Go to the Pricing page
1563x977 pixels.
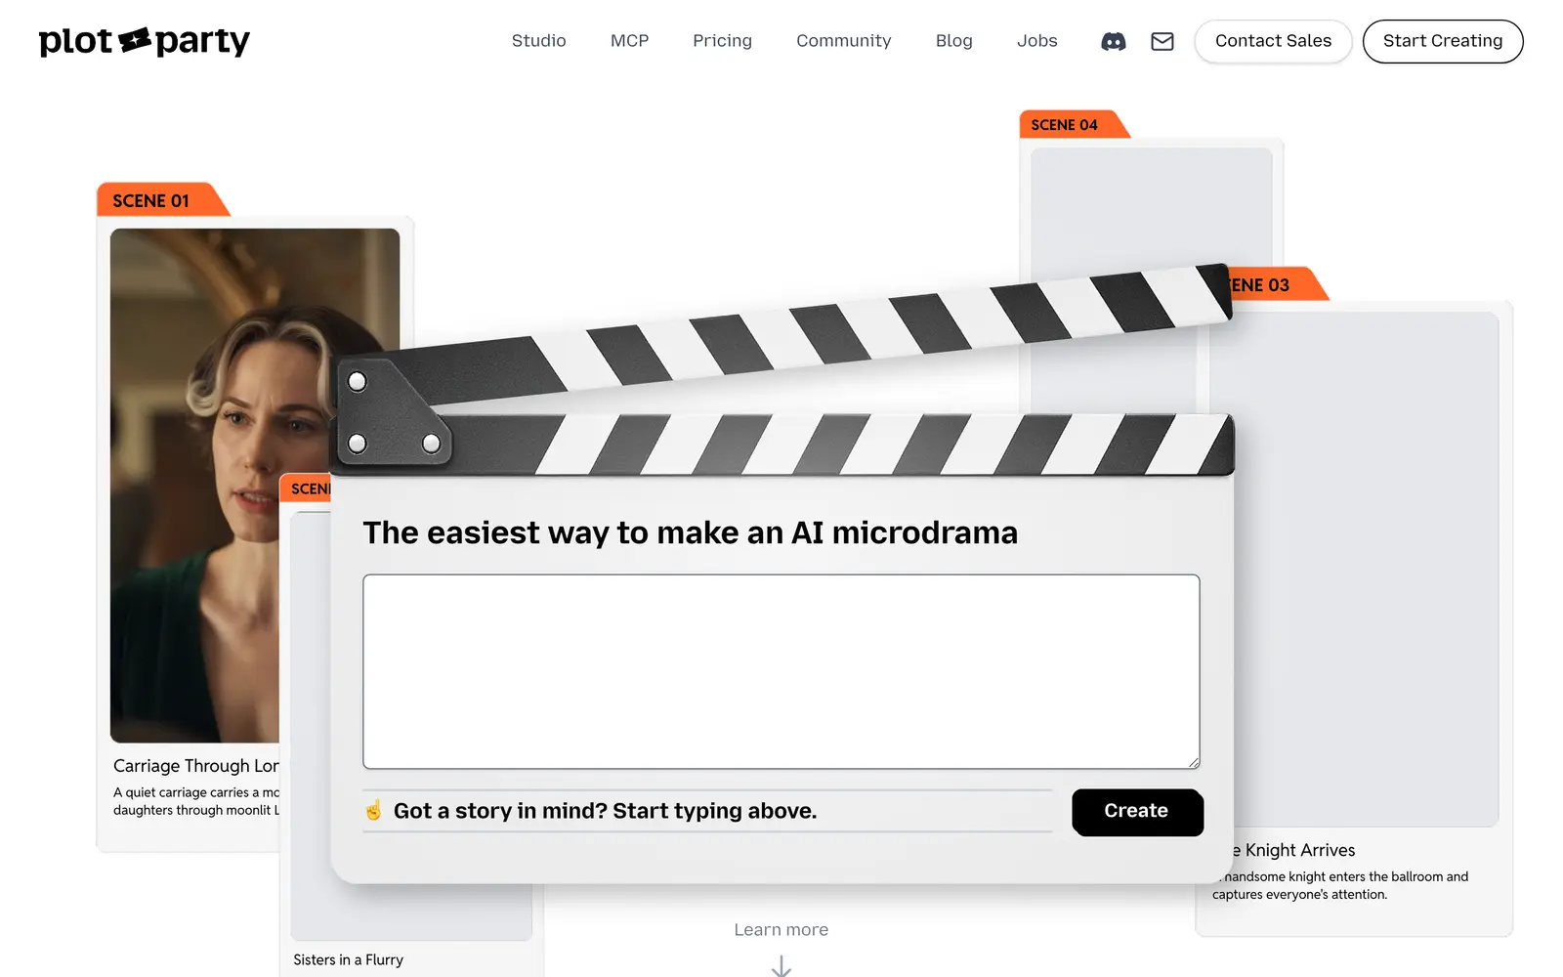tap(722, 41)
